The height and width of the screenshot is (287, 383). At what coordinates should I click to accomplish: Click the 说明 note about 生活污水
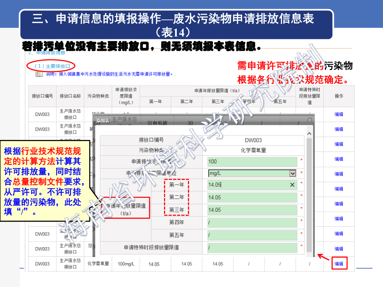pos(109,74)
